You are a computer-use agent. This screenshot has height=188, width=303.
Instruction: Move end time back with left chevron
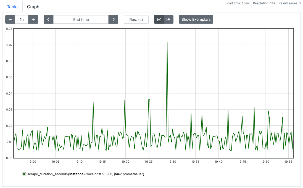click(x=49, y=20)
